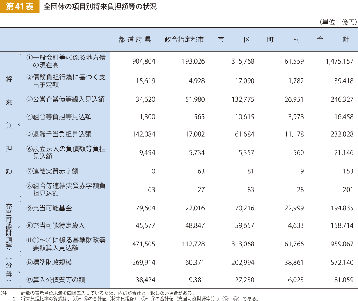Select the vertical group label (分母)

9,269
